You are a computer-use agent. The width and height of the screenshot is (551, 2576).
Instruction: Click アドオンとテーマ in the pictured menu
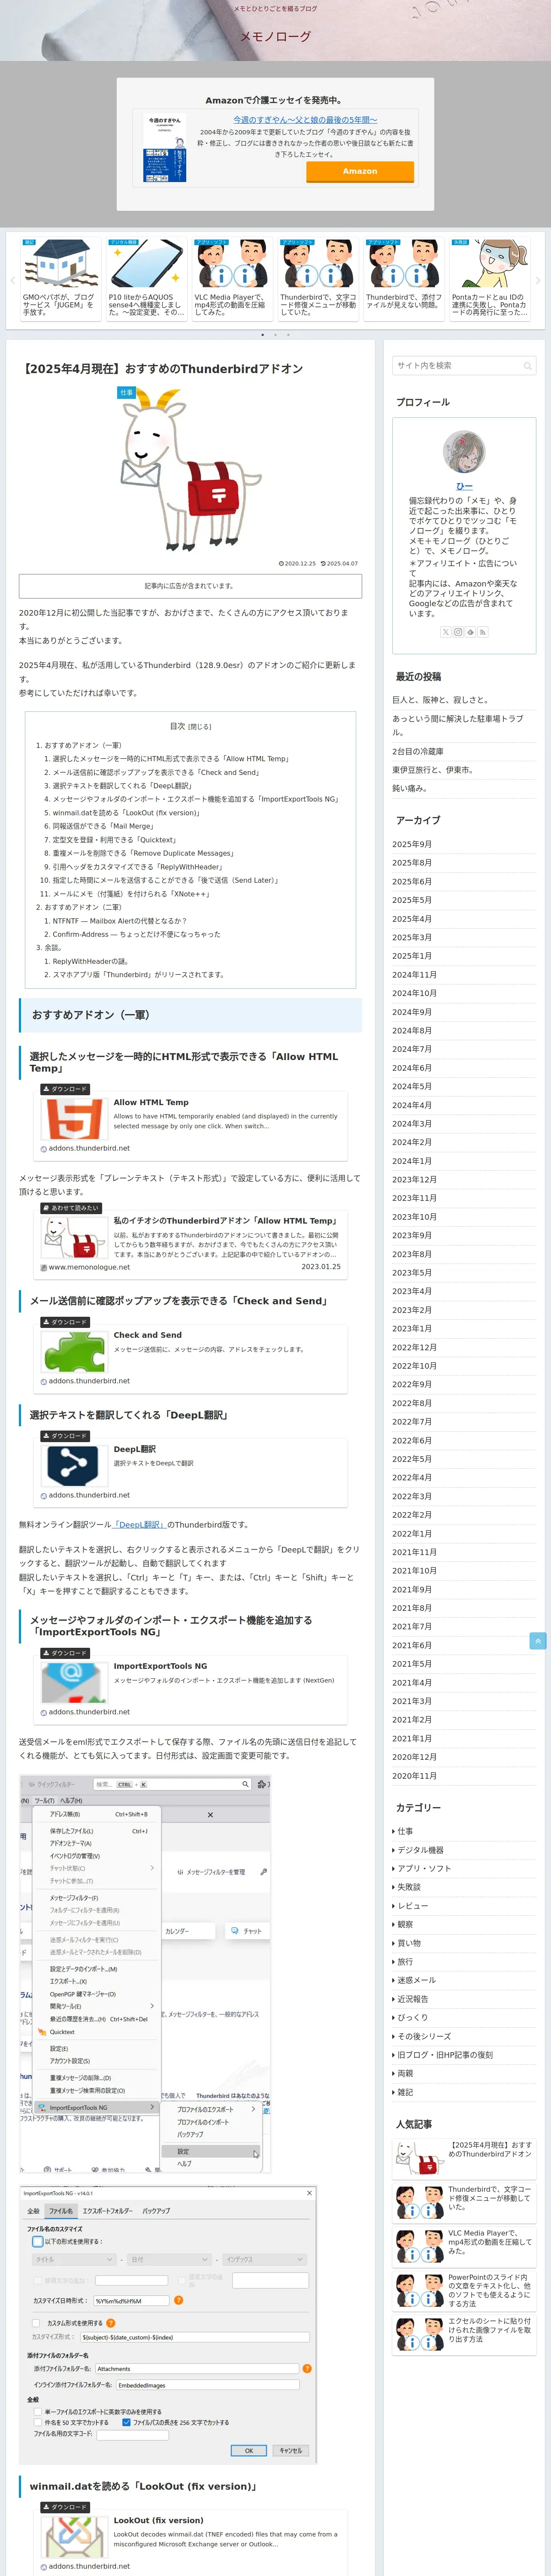tap(70, 1843)
